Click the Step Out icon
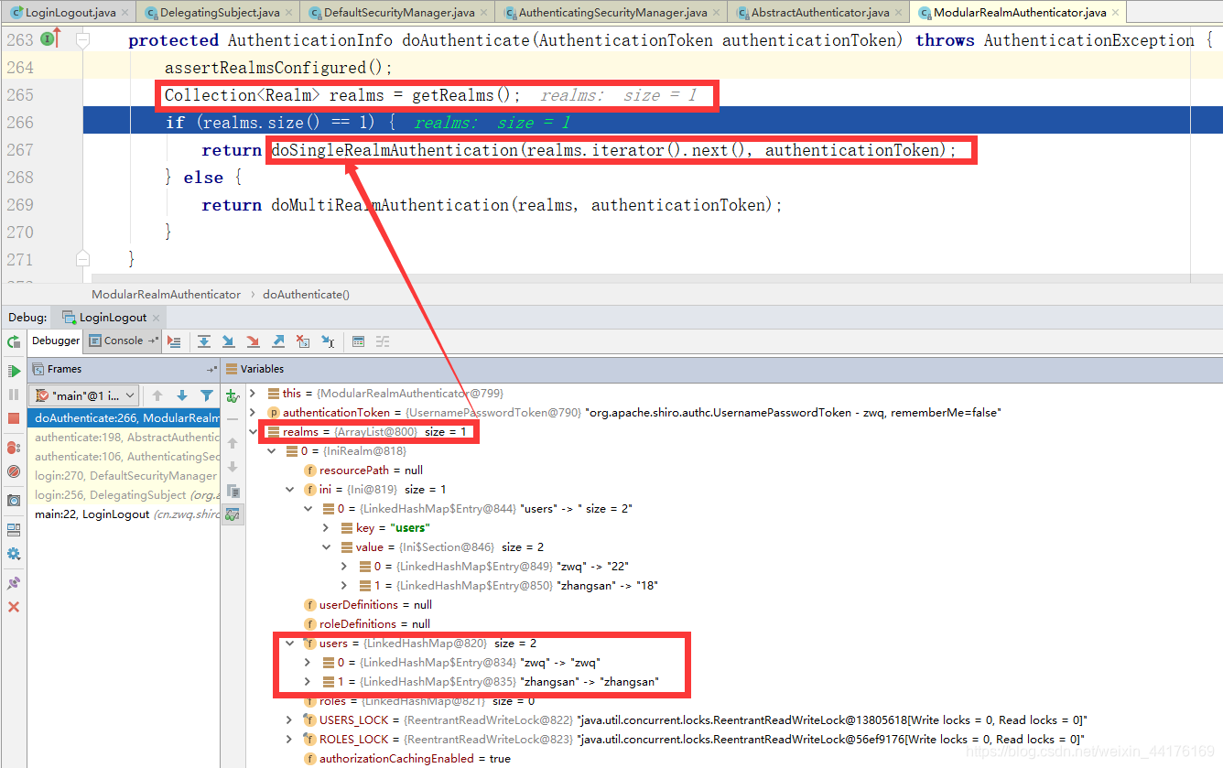Screen dimensions: 1223x768 [278, 341]
